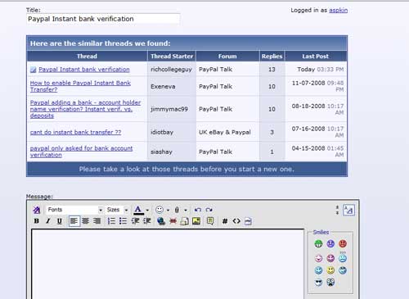Remove link using the red unlink icon
Viewport: 409px width, 299px height.
[173, 221]
